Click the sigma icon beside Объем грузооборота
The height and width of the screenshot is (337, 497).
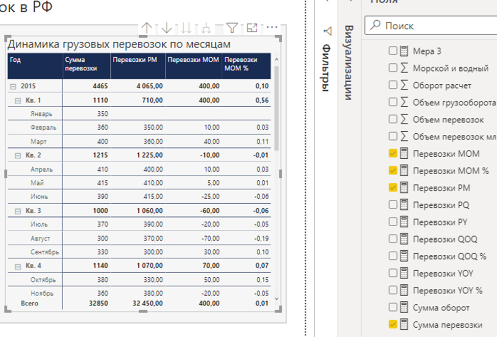[x=404, y=103]
